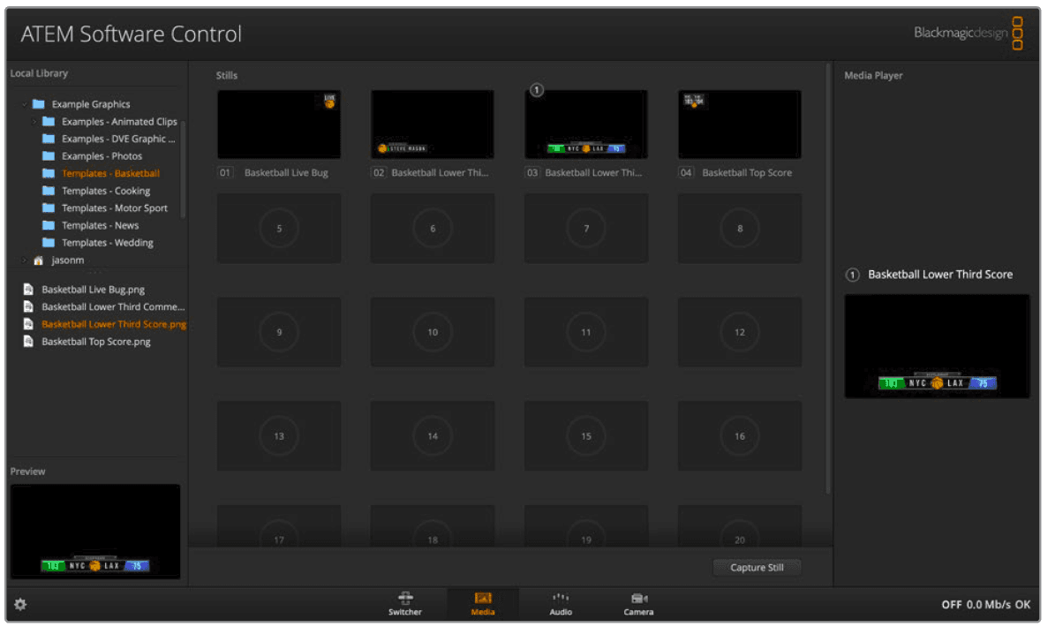This screenshot has width=1048, height=627.
Task: Click the home icon next to jasonm
Action: coord(38,260)
